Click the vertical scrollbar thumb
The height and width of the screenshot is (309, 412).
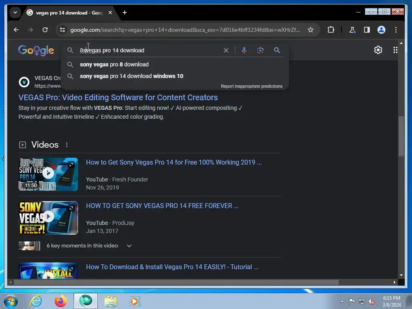click(401, 136)
